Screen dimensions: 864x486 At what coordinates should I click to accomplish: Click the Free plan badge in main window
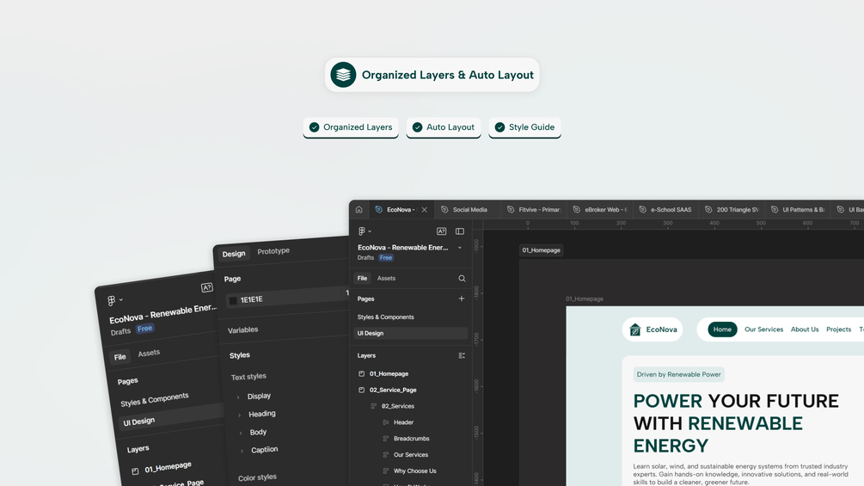[x=386, y=258]
